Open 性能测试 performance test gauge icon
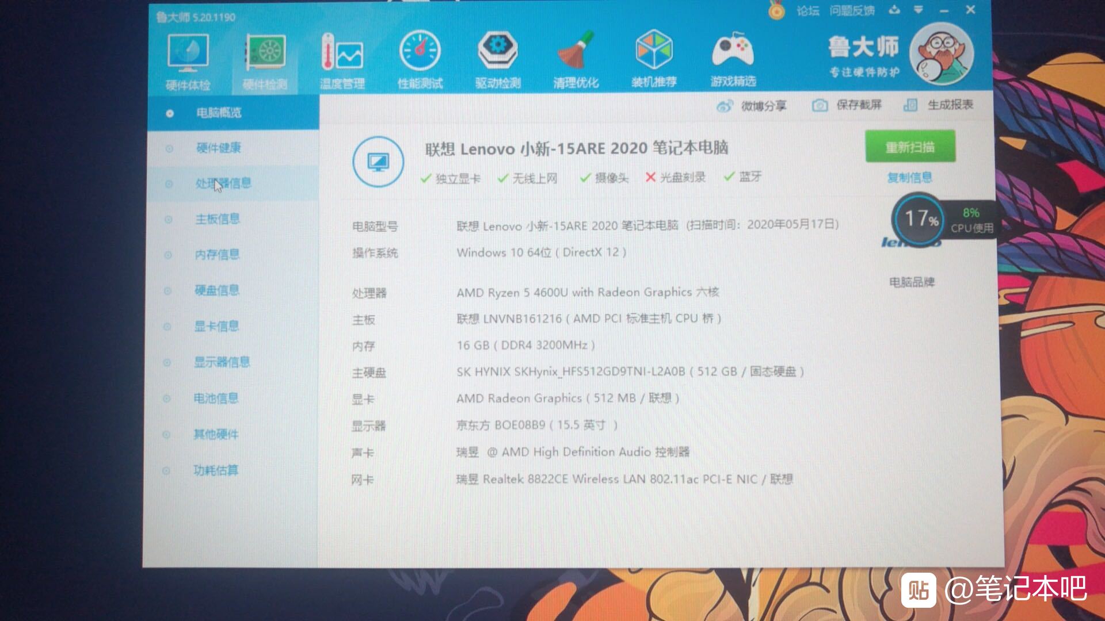The image size is (1105, 621). tap(420, 61)
